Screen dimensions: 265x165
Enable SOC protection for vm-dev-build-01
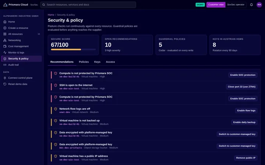tap(243, 75)
